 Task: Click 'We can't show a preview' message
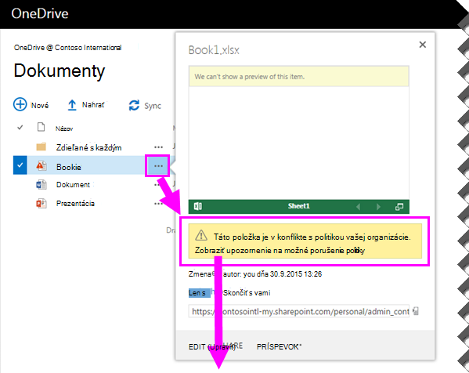250,77
